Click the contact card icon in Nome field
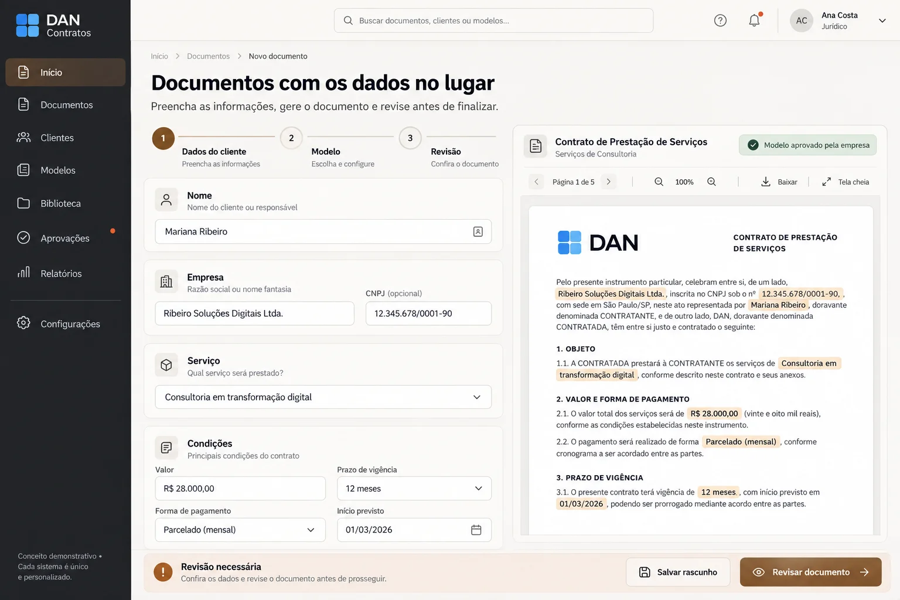This screenshot has width=900, height=600. [x=478, y=231]
